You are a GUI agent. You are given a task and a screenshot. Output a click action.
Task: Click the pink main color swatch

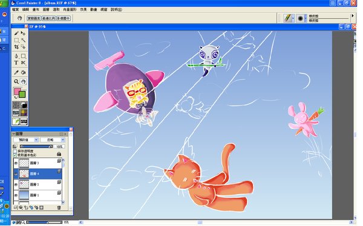[17, 92]
